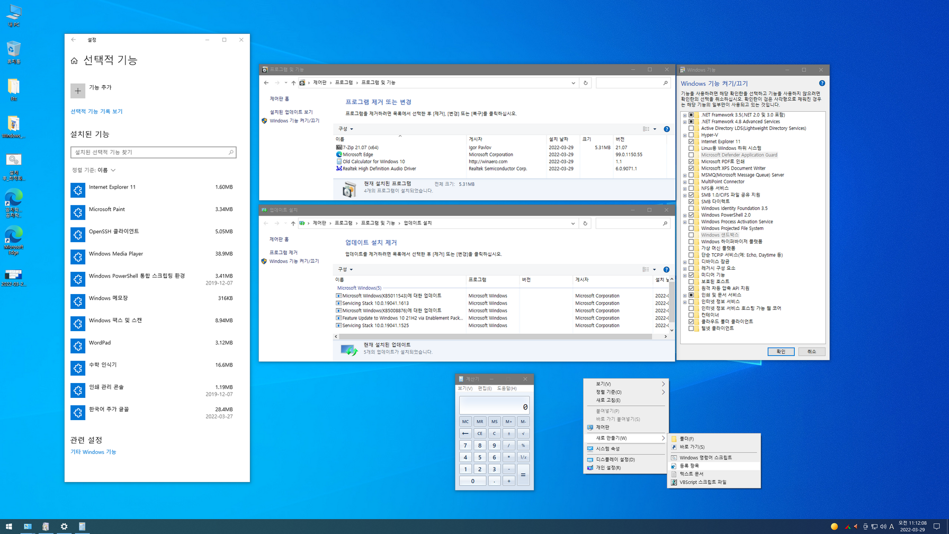
Task: Expand .NET Framework 4.8 Advanced Services node
Action: [x=685, y=122]
